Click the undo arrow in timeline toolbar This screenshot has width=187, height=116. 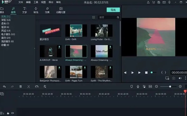pyautogui.click(x=4, y=87)
